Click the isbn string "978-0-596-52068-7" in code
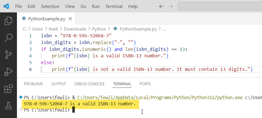This screenshot has width=262, height=118. 86,36
